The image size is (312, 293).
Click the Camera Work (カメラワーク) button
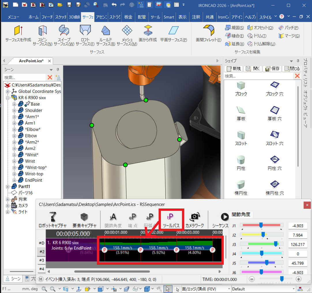tap(195, 220)
